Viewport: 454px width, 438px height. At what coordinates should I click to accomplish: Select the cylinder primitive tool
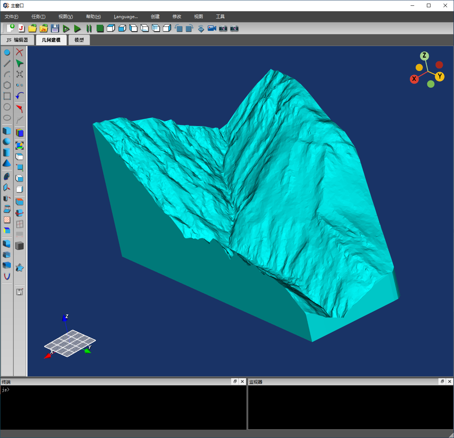[x=7, y=153]
